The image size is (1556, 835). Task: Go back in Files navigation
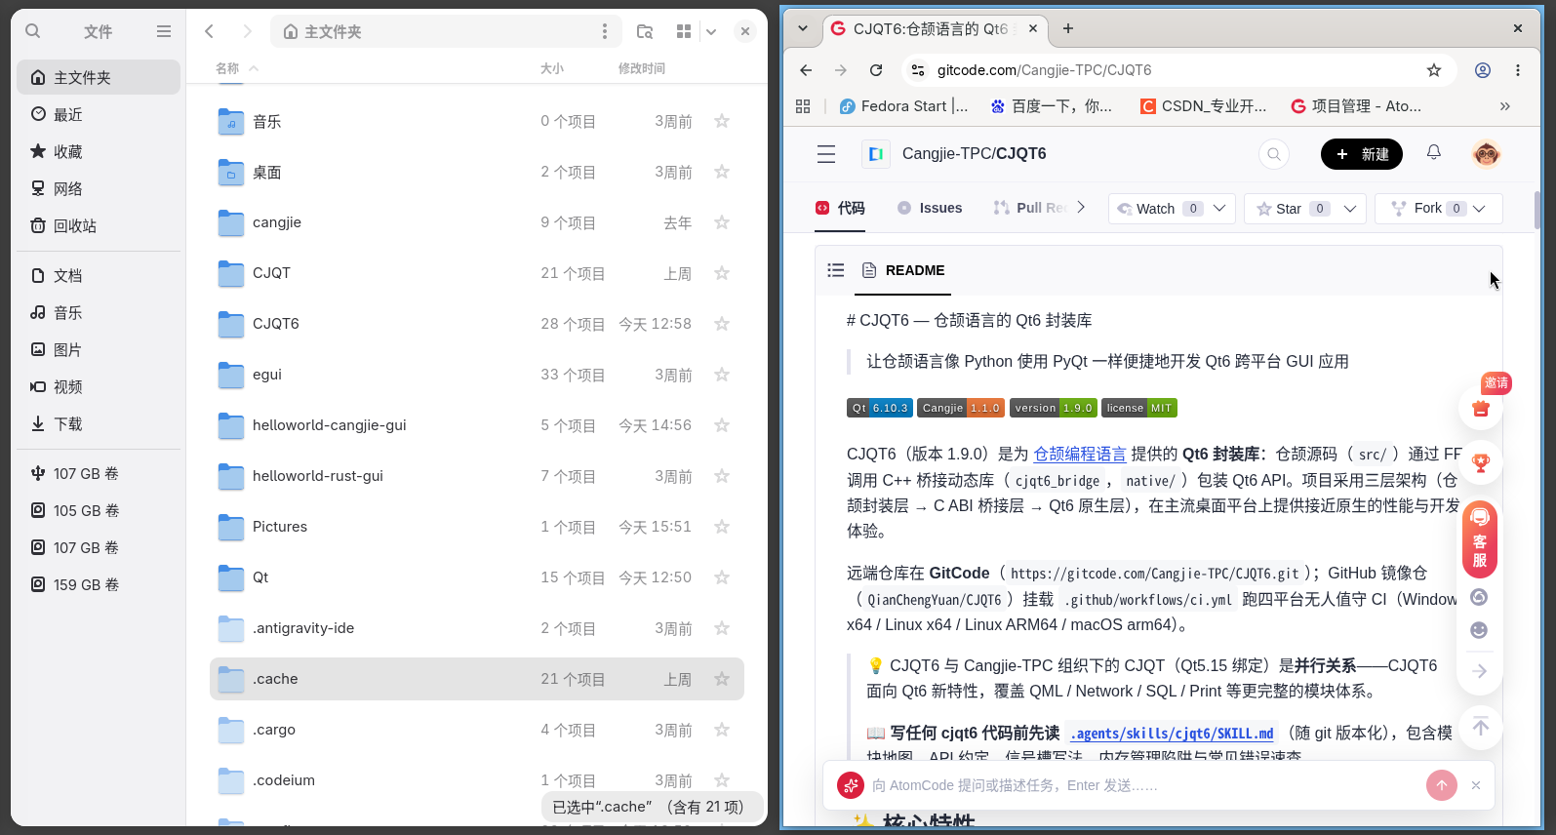pos(209,31)
